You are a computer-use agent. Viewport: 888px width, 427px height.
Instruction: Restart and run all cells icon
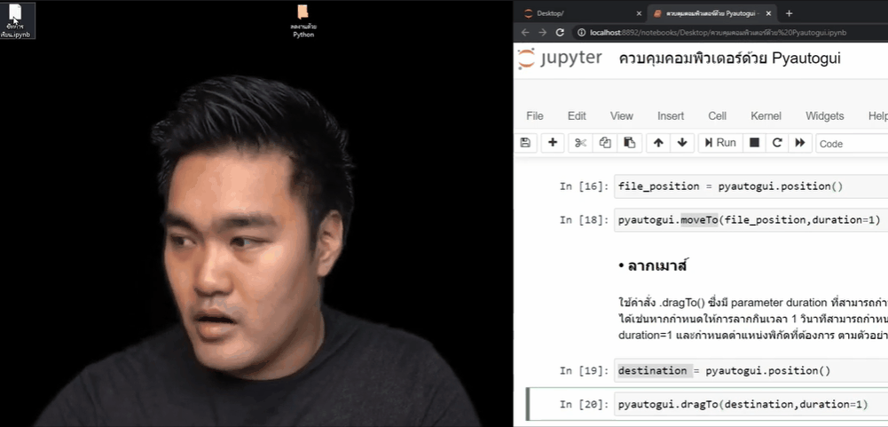click(800, 143)
